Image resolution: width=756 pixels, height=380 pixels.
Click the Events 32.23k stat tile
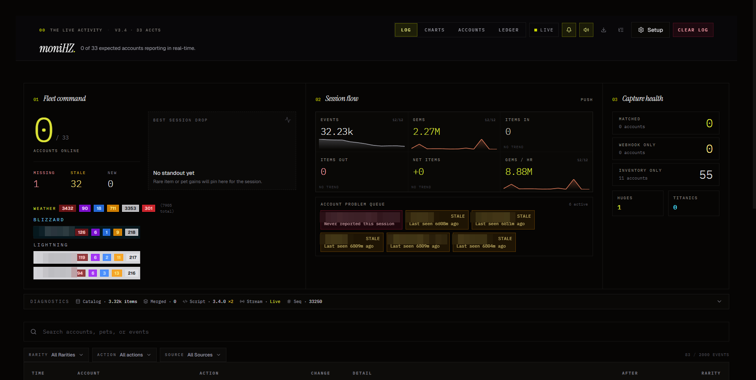click(x=362, y=132)
